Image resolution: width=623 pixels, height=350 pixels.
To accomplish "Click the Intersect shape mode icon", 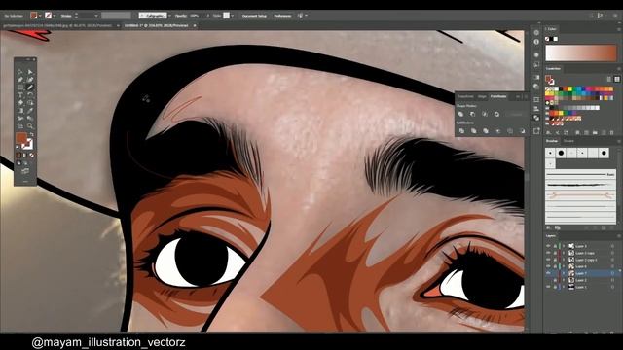I will [x=485, y=114].
